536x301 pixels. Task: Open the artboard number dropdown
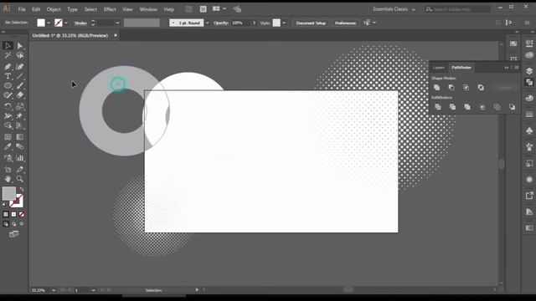(93, 290)
